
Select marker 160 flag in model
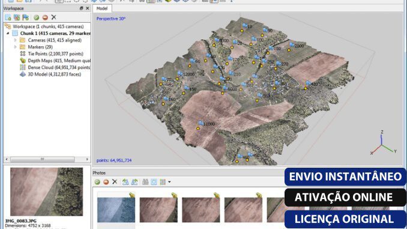coord(166,99)
